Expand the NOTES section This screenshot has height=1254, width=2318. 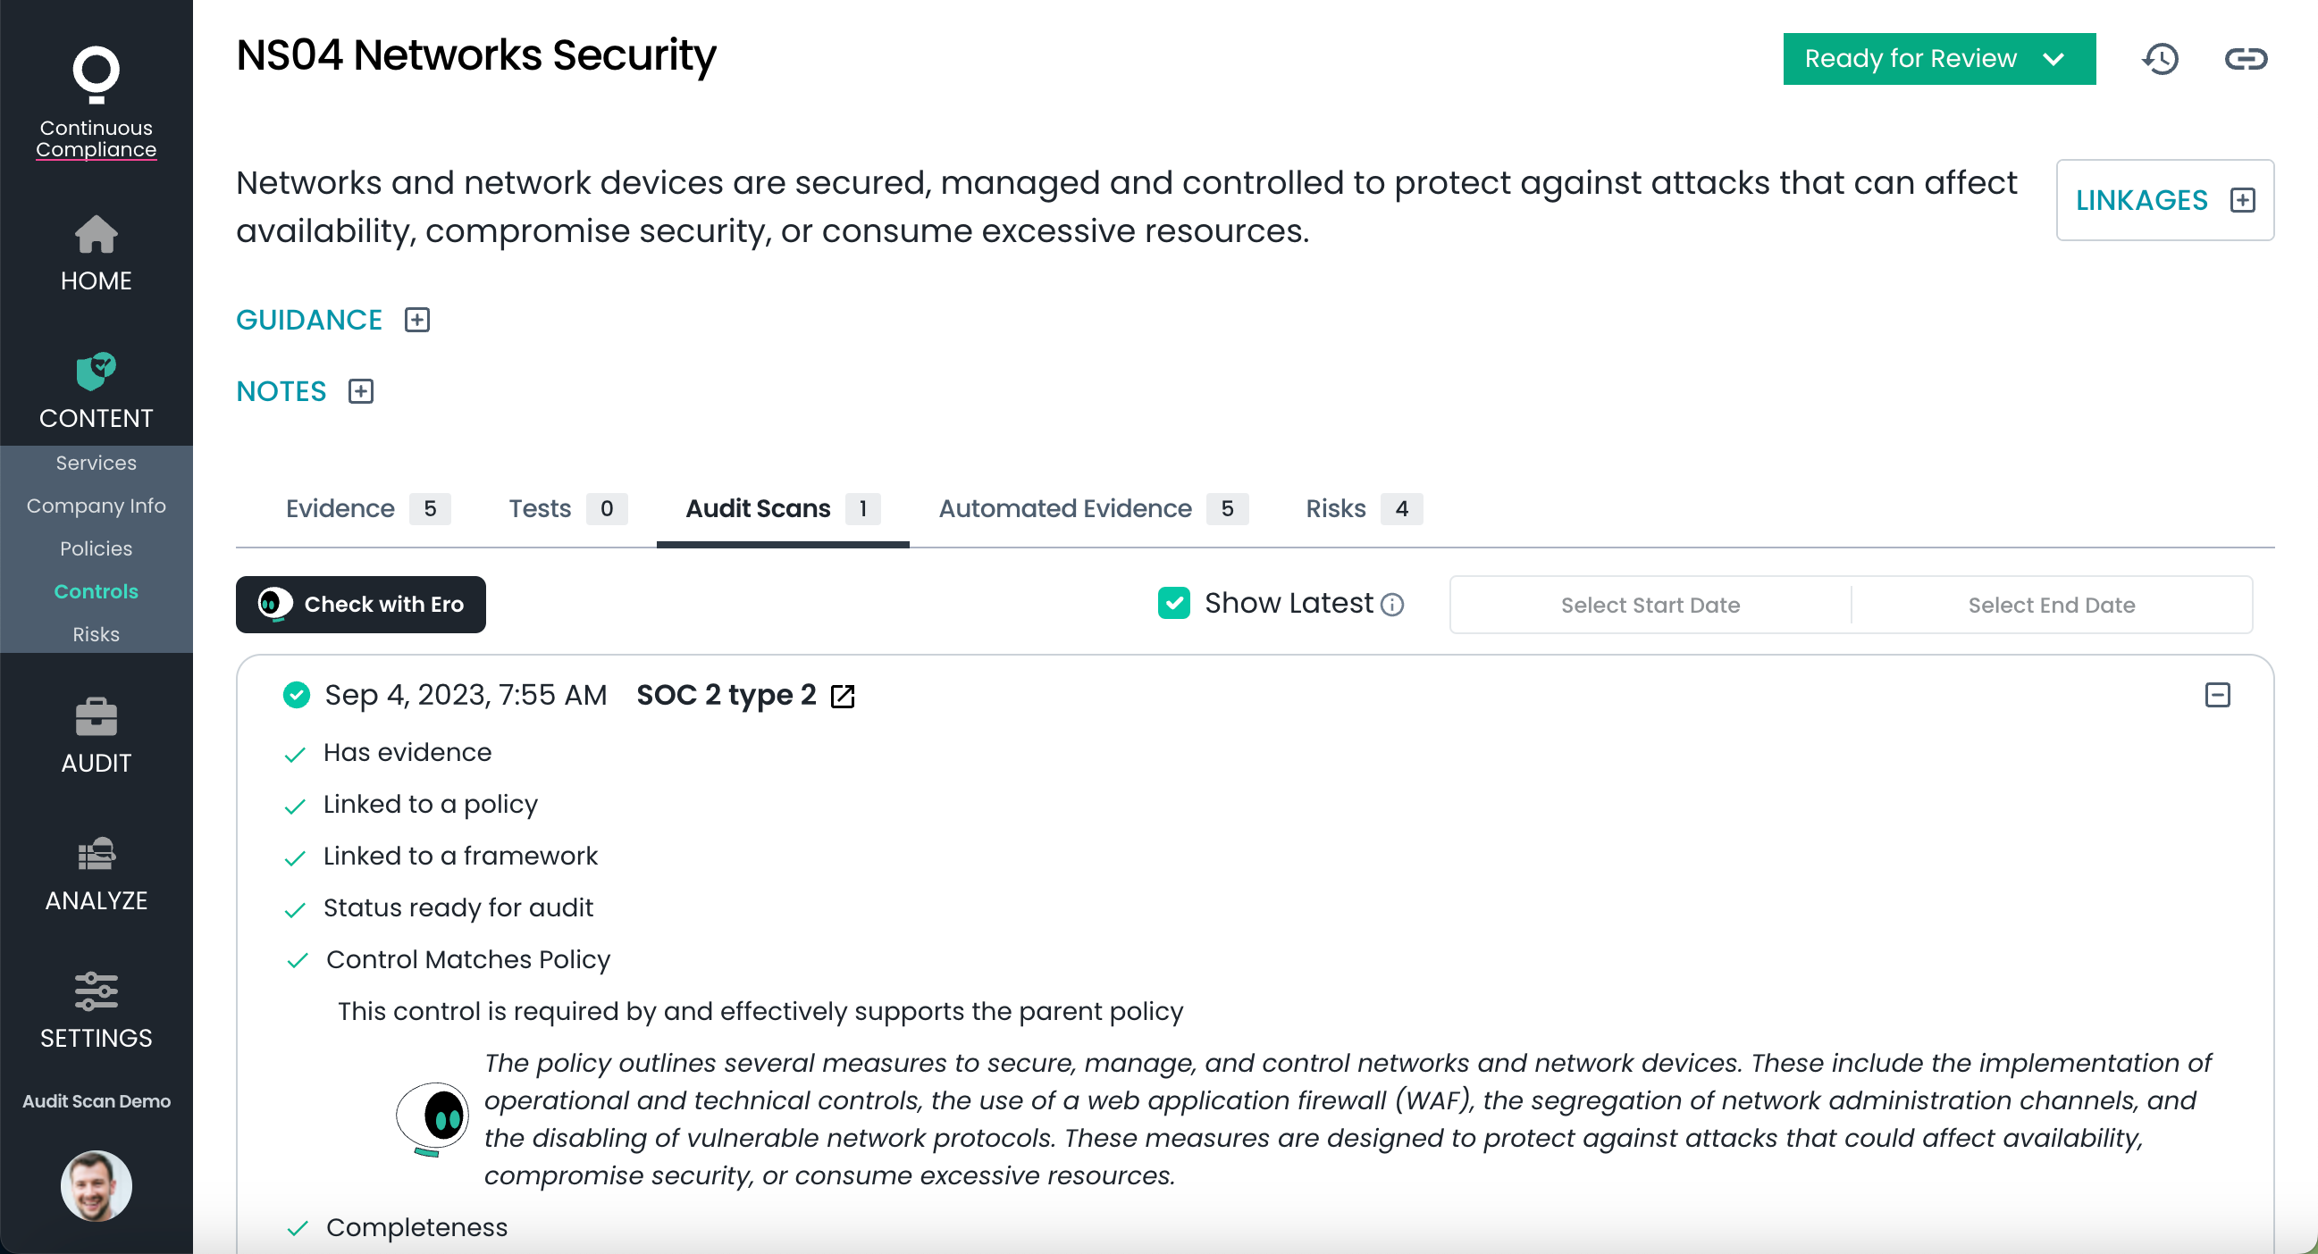[362, 391]
